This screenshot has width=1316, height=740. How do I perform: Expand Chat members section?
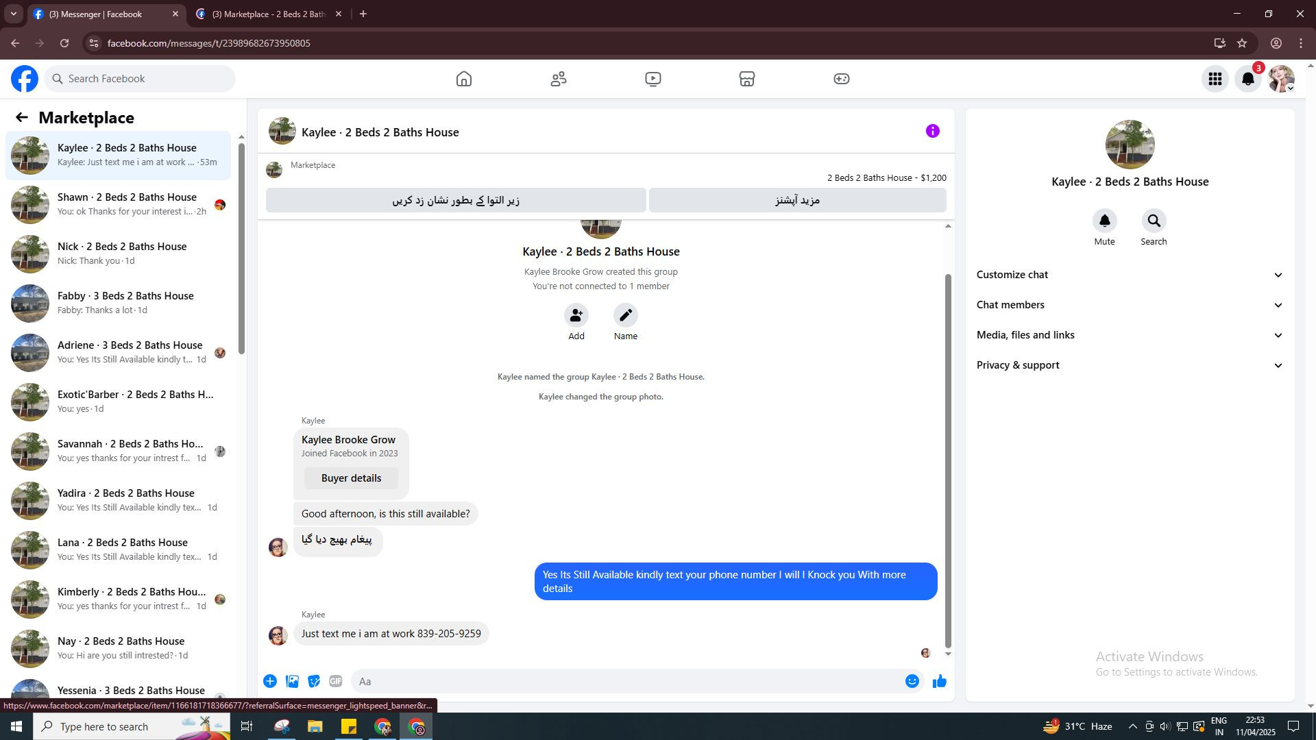pyautogui.click(x=1130, y=305)
